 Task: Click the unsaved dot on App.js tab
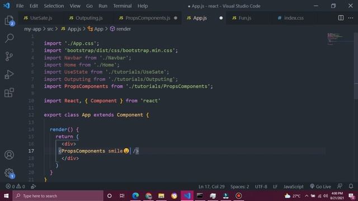pos(221,18)
